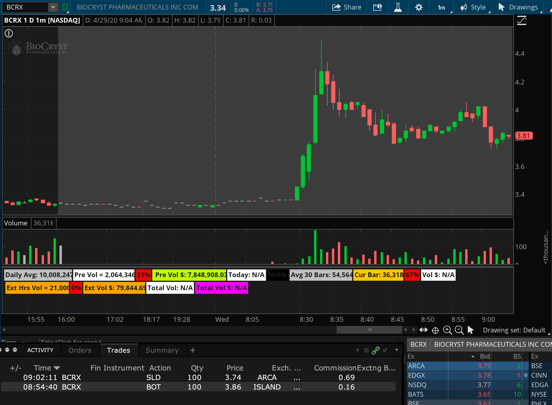The image size is (552, 405).
Task: Click the NYSE ask exchange row
Action: click(x=541, y=394)
